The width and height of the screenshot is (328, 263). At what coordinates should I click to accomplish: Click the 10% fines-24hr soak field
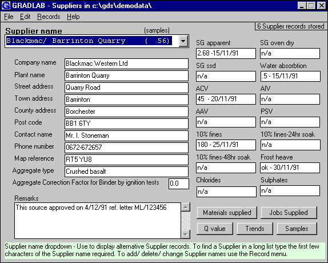click(x=290, y=145)
